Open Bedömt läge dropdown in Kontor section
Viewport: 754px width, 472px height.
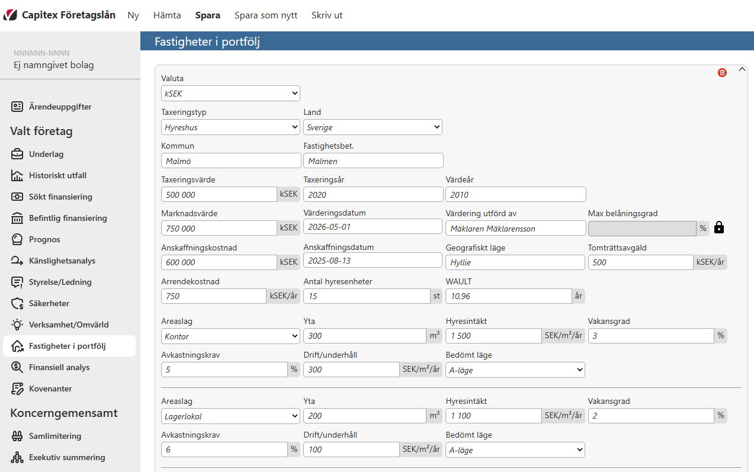[515, 370]
